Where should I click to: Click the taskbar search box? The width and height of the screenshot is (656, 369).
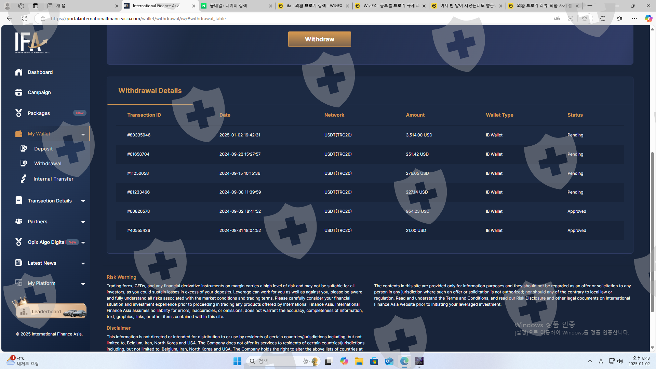tap(283, 361)
